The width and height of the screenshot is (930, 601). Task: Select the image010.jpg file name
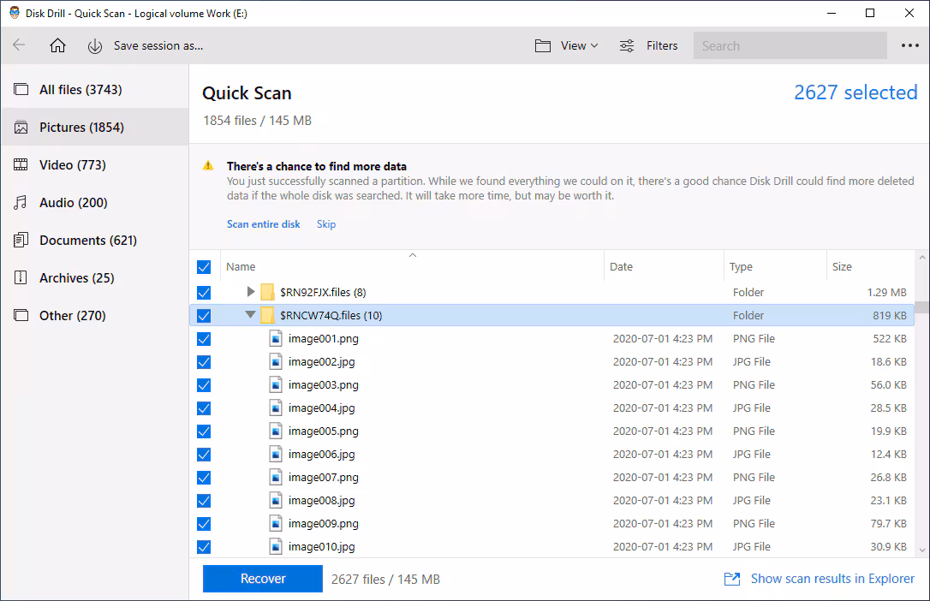pyautogui.click(x=321, y=546)
